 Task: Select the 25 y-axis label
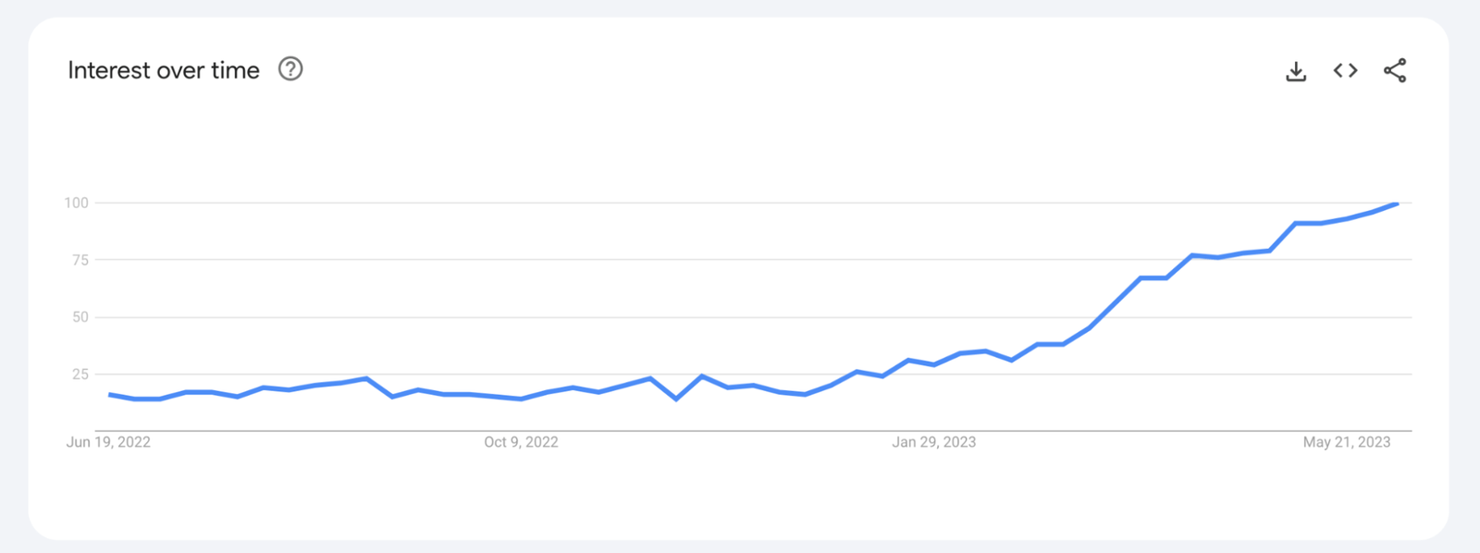(80, 375)
